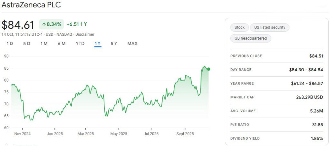The height and width of the screenshot is (146, 330).
Task: Click the Nov 2024 axis label
Action: pos(22,134)
